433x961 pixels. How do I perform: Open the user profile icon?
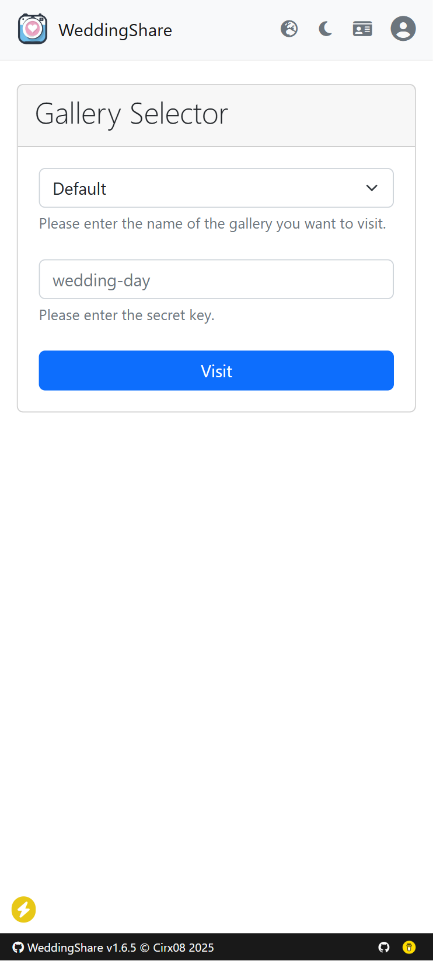pos(403,28)
